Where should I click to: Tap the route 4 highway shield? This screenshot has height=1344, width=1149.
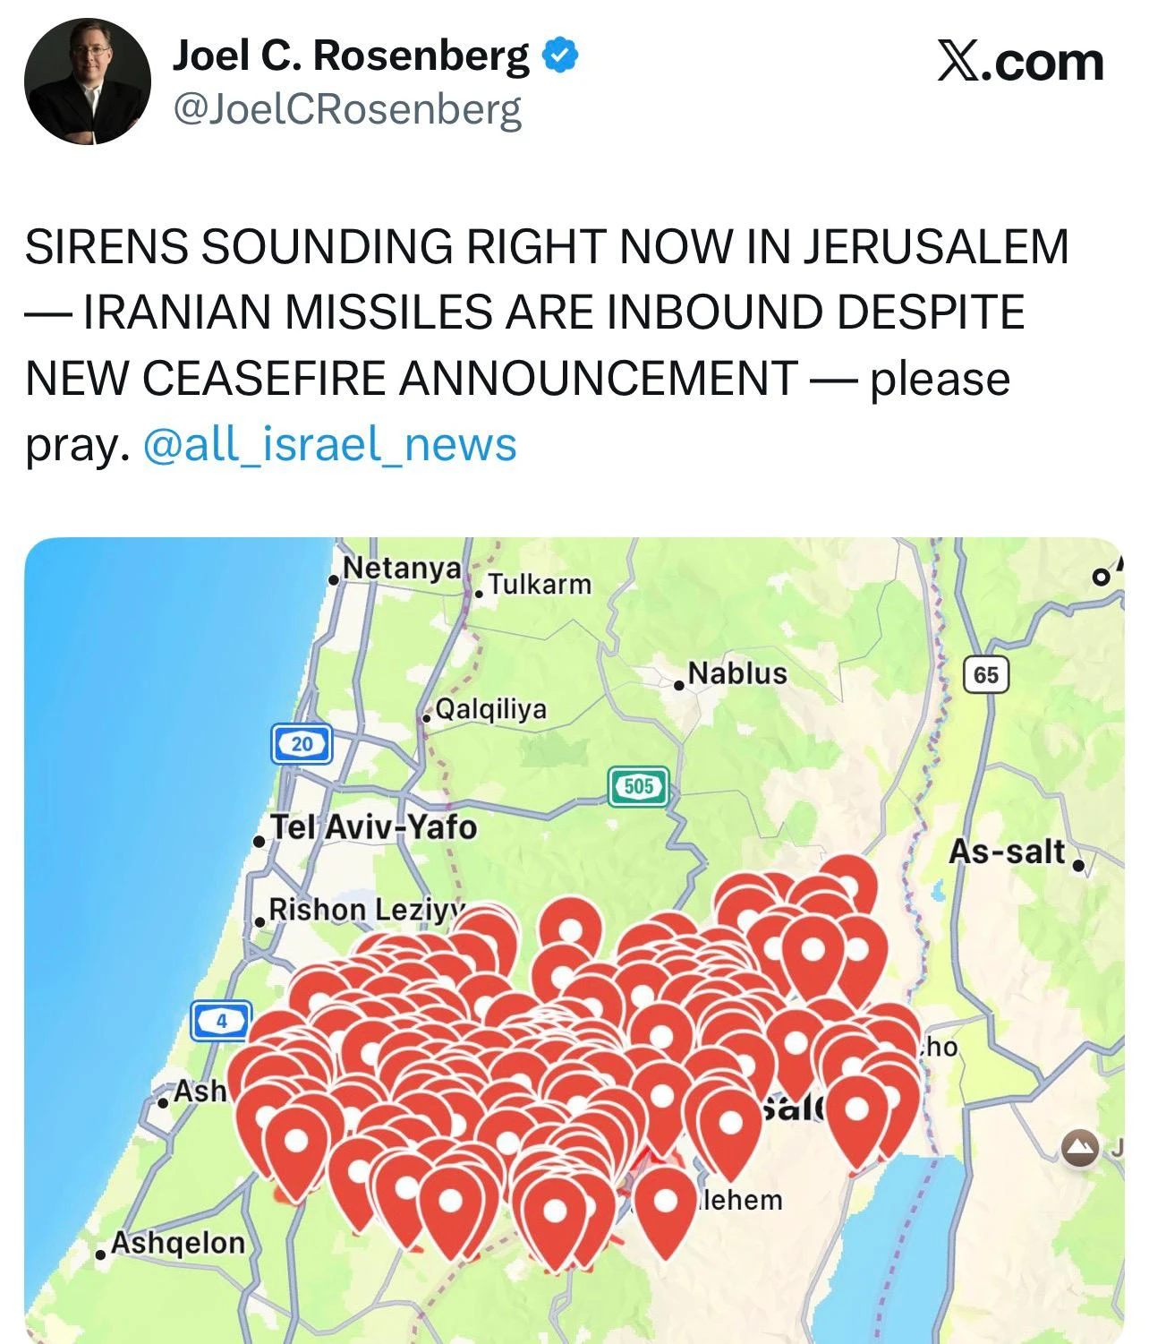[221, 1021]
